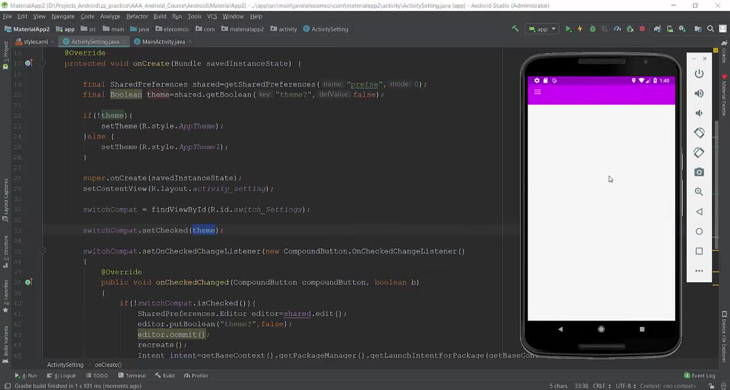Screen dimensions: 730x390
Task: Open the Refactor menu
Action: (x=137, y=17)
